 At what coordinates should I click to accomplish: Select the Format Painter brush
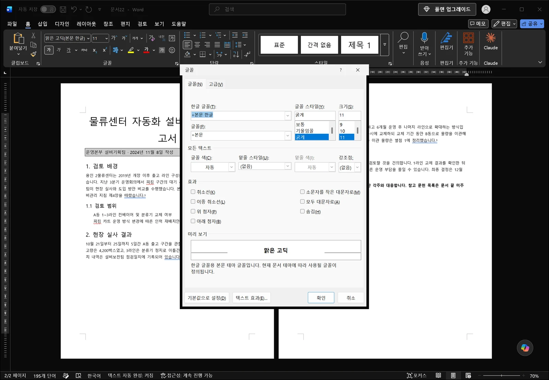tap(33, 54)
